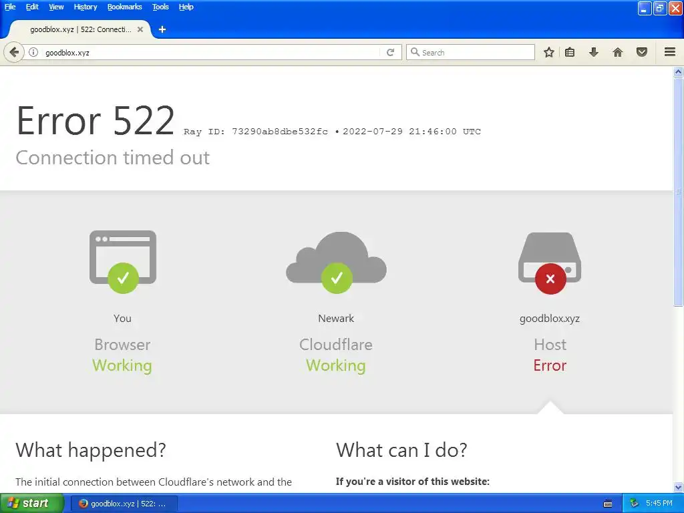Click the red Error status text

[x=550, y=365]
